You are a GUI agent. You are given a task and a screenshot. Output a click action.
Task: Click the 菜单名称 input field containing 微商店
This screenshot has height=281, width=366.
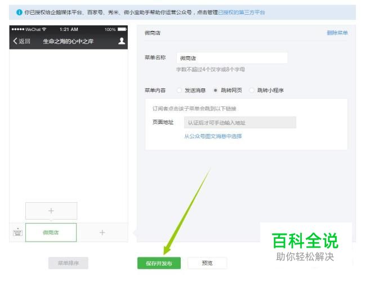coord(232,58)
